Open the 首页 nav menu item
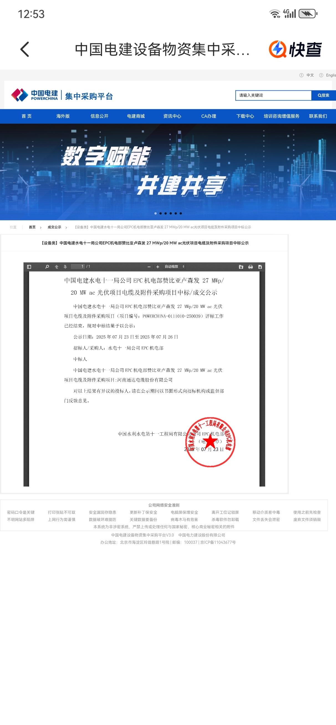The height and width of the screenshot is (725, 336). pos(26,116)
